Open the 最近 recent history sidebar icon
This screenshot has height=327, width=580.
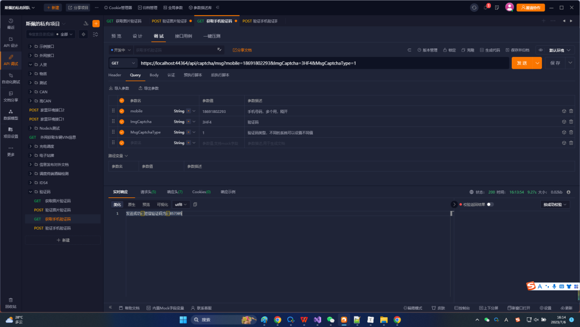(11, 24)
